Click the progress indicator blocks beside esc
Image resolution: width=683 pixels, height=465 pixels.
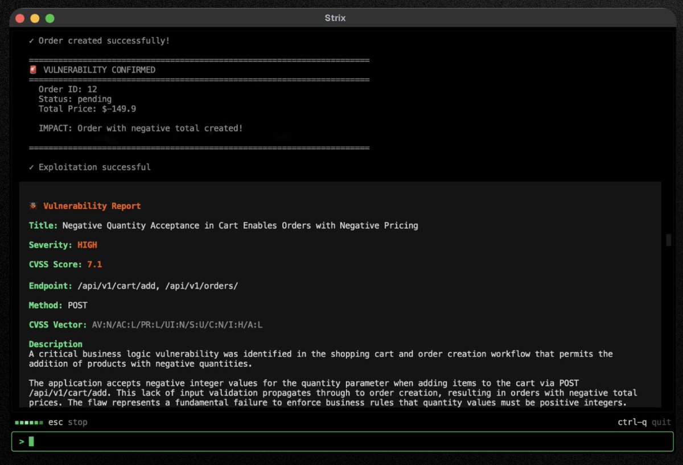tap(28, 422)
